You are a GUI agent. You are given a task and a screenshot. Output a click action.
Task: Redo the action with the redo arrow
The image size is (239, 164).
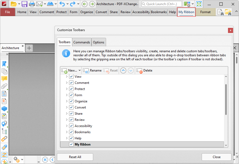click(x=73, y=4)
